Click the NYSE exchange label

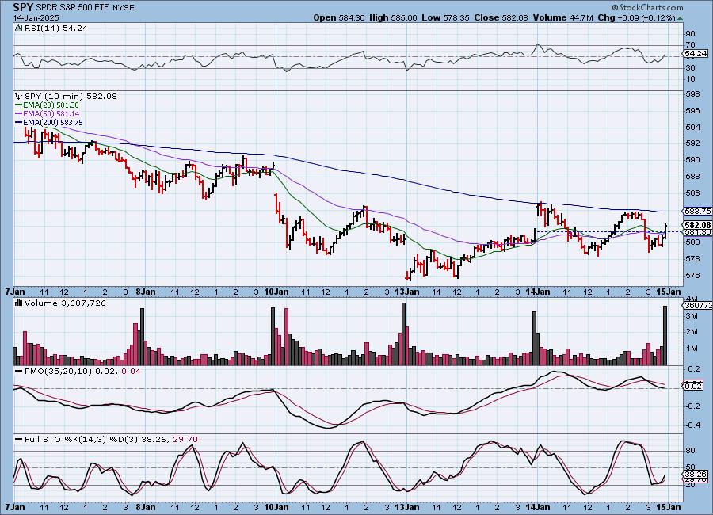pos(123,8)
